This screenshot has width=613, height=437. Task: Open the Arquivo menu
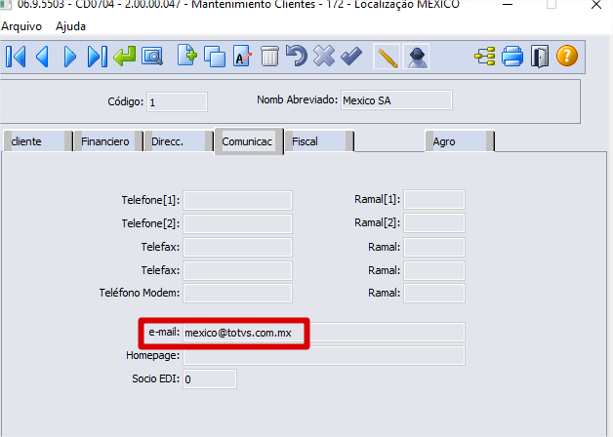(x=21, y=26)
